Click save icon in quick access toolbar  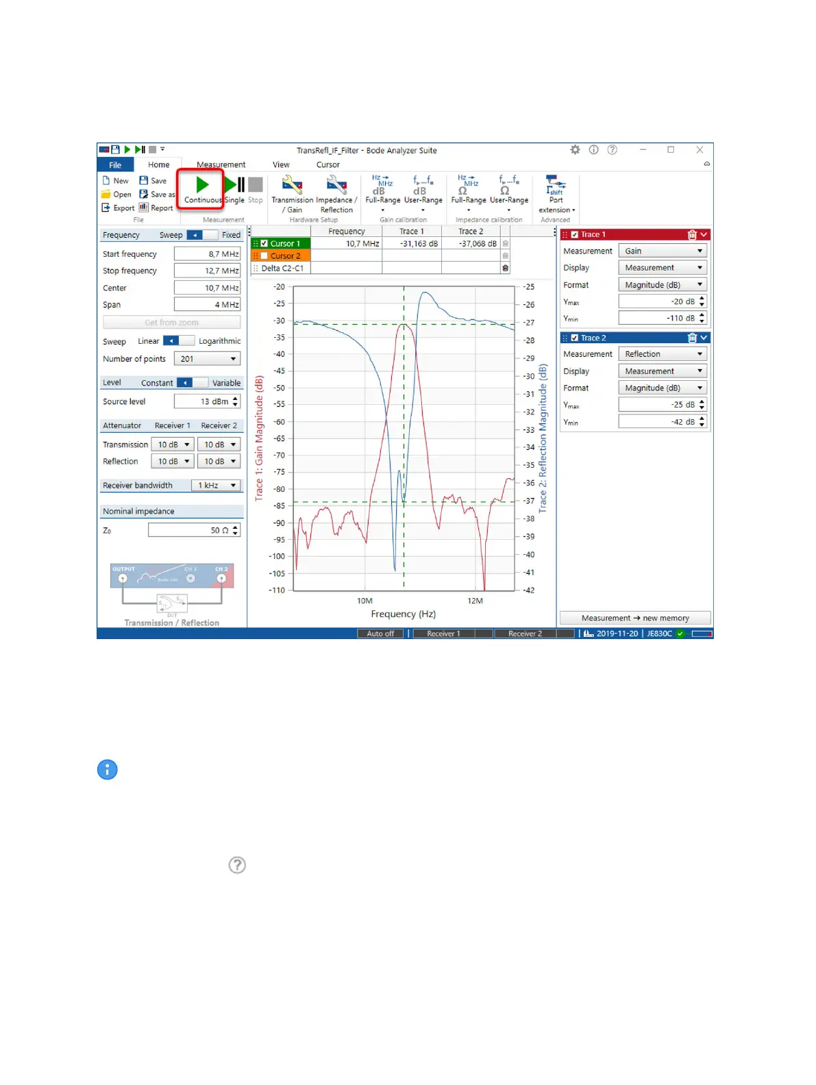tap(115, 149)
